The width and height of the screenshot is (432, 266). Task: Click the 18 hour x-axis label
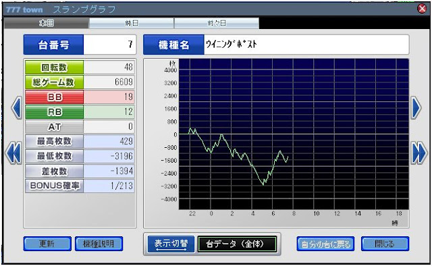point(399,213)
